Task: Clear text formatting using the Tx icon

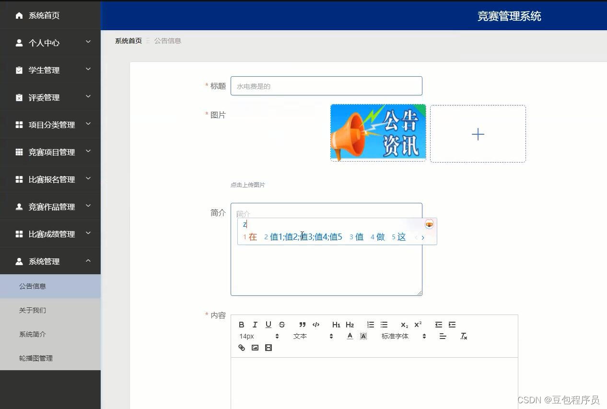Action: coord(463,336)
